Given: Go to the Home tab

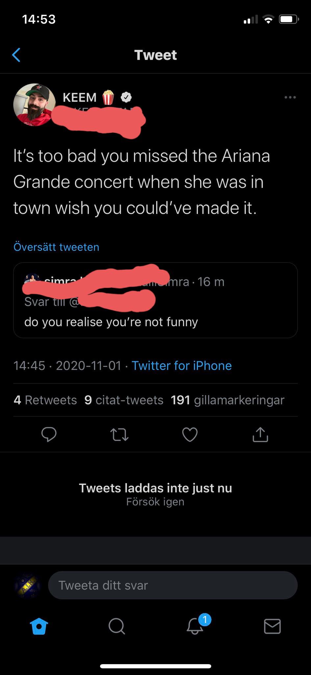Looking at the screenshot, I should [x=39, y=626].
